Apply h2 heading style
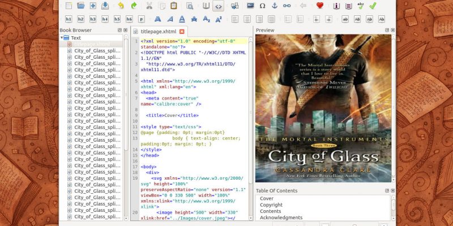This screenshot has height=226, width=453. pyautogui.click(x=80, y=19)
